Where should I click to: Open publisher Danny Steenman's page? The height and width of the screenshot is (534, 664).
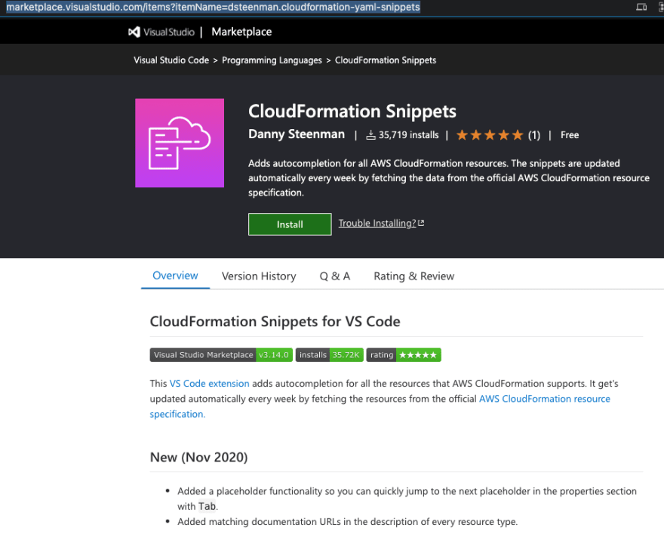pyautogui.click(x=297, y=134)
